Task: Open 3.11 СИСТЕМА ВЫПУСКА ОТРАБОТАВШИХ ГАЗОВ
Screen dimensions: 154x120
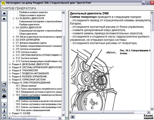Action: click(x=38, y=55)
